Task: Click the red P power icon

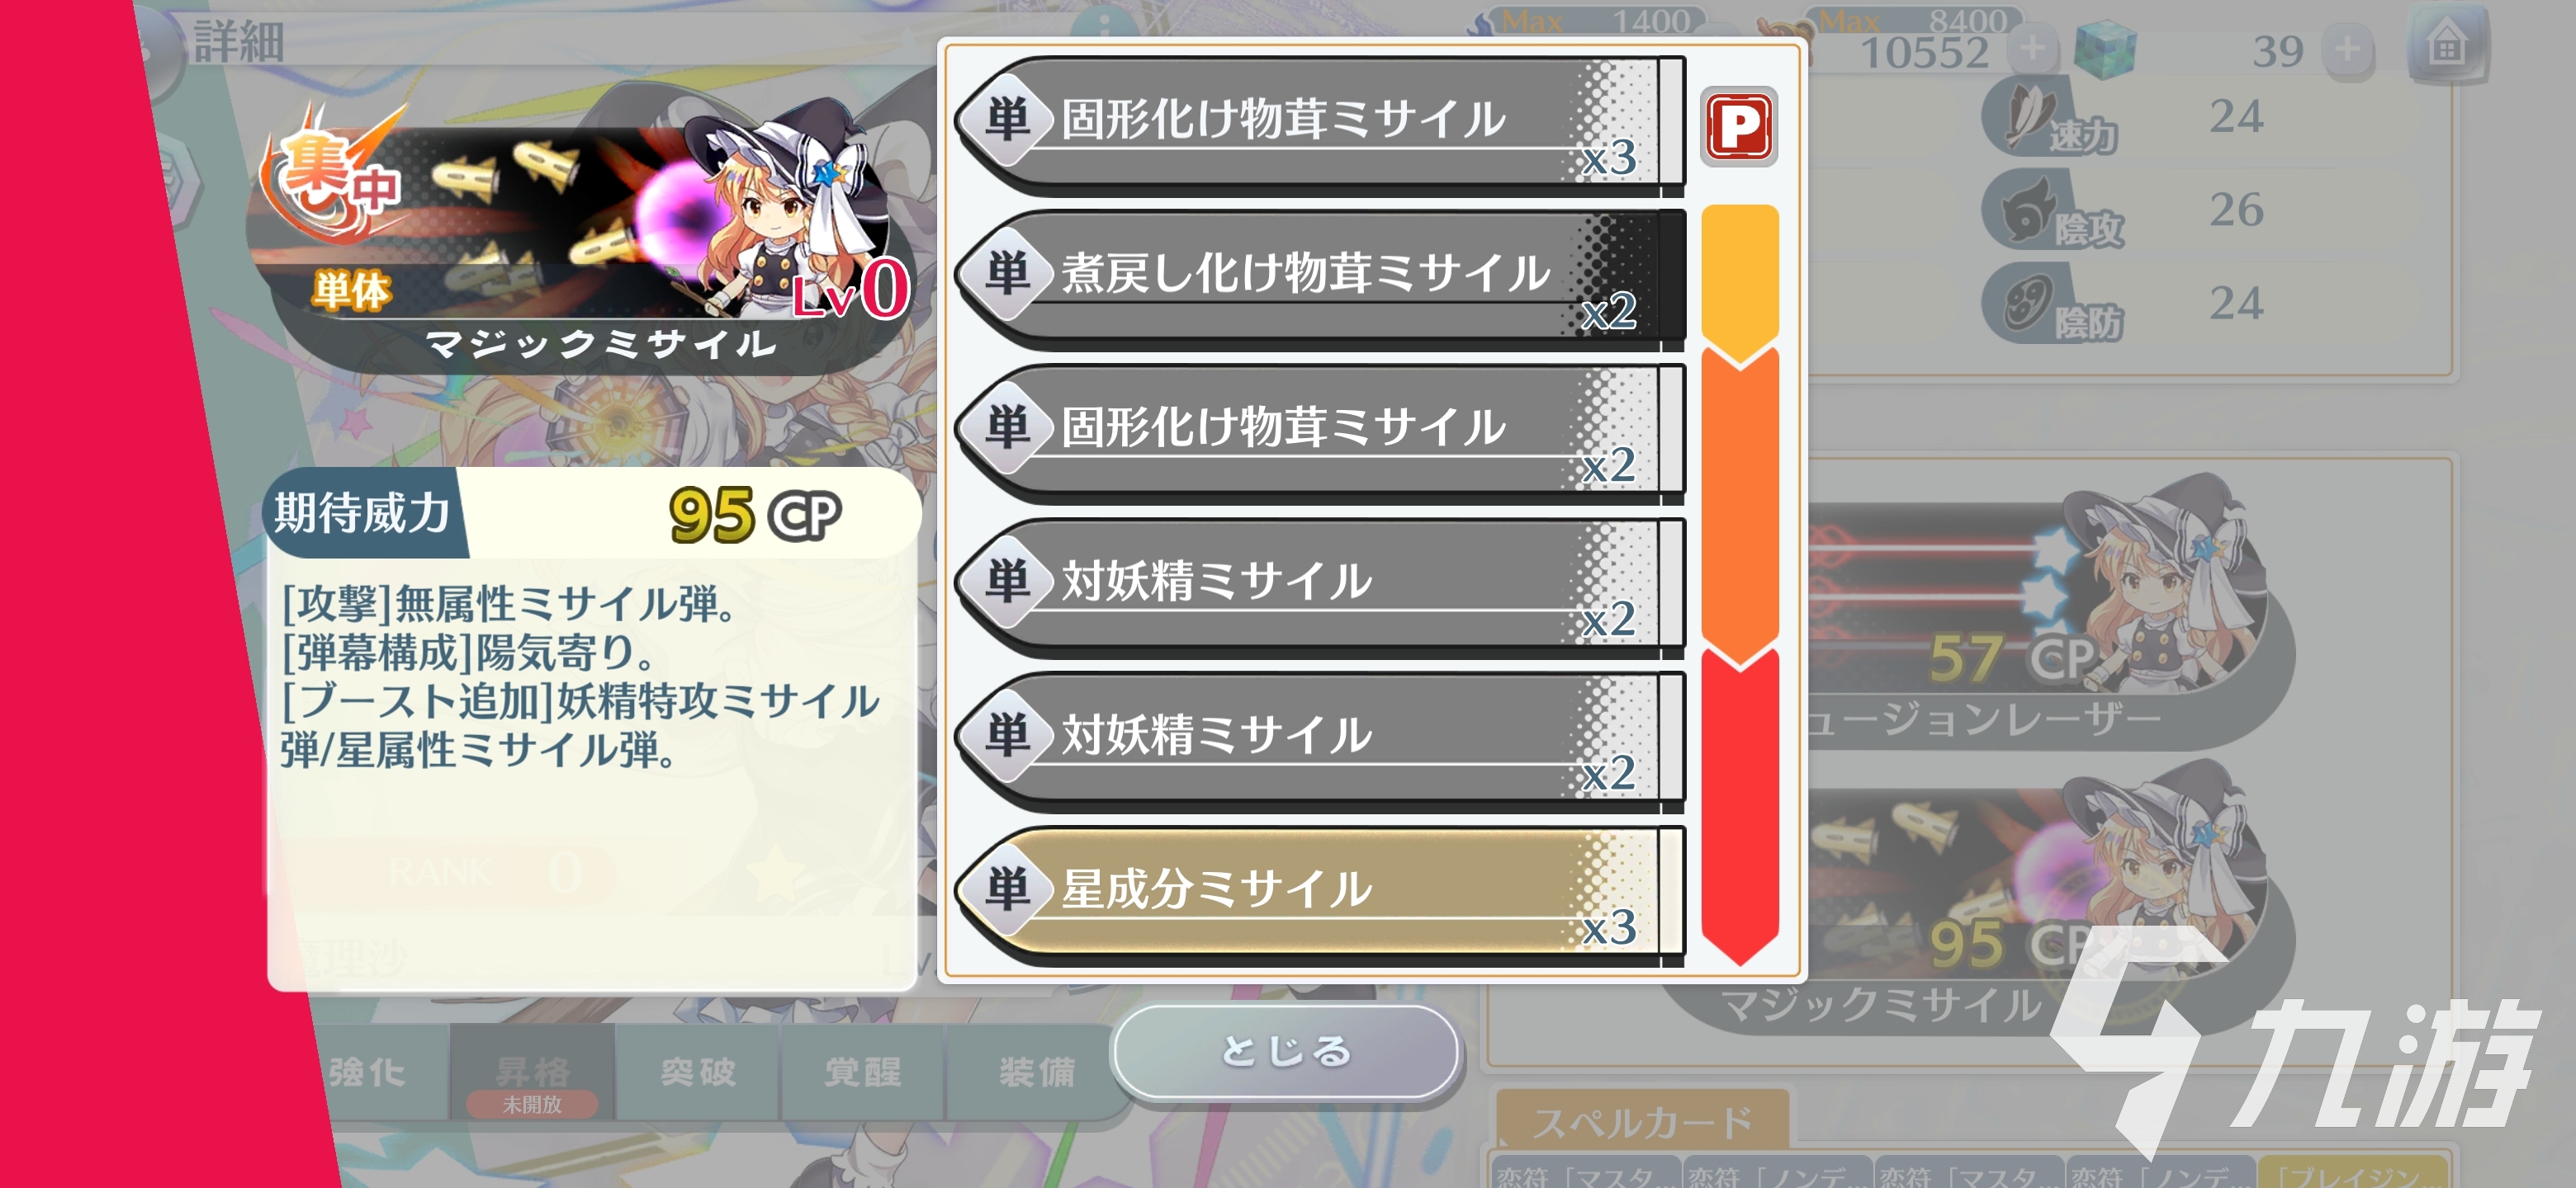Action: [1739, 127]
